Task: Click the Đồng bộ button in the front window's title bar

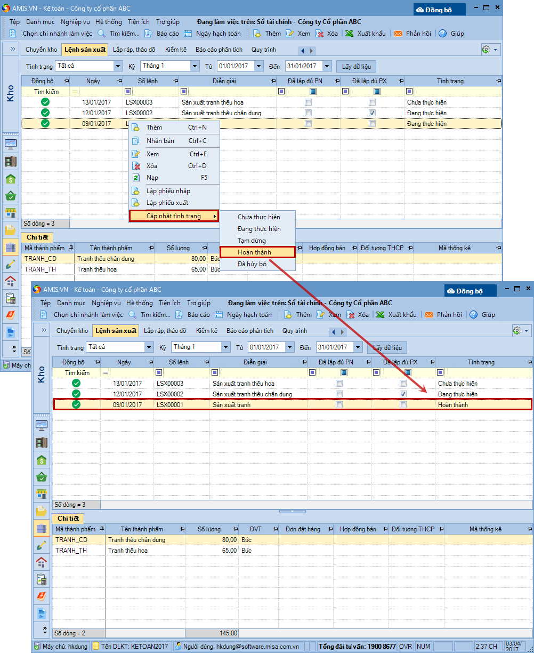Action: coord(471,291)
